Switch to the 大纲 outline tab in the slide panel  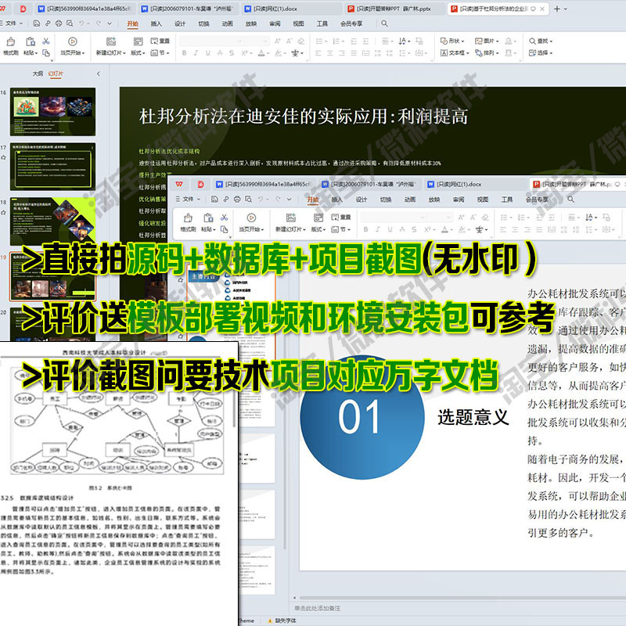tap(38, 74)
